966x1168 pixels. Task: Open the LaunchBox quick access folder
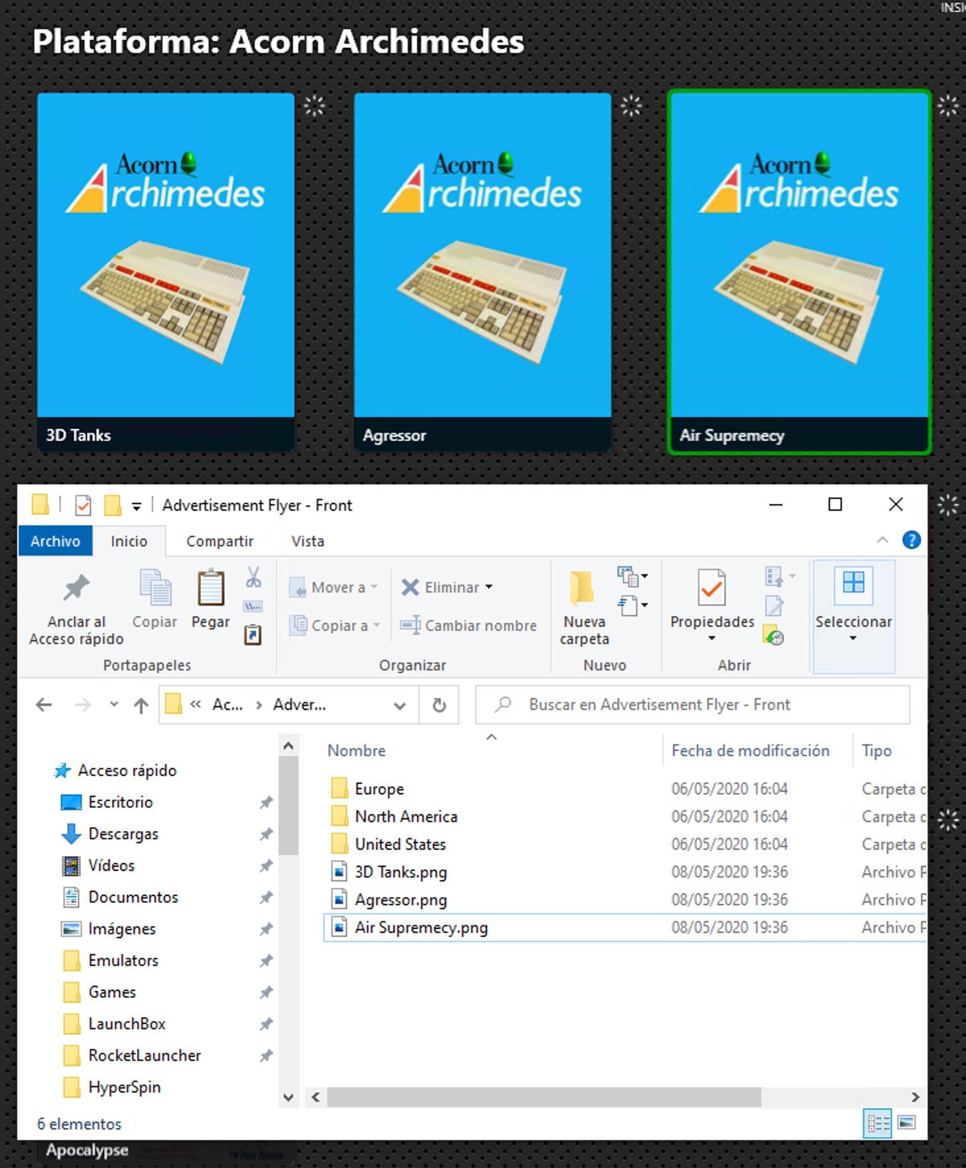click(x=127, y=1023)
